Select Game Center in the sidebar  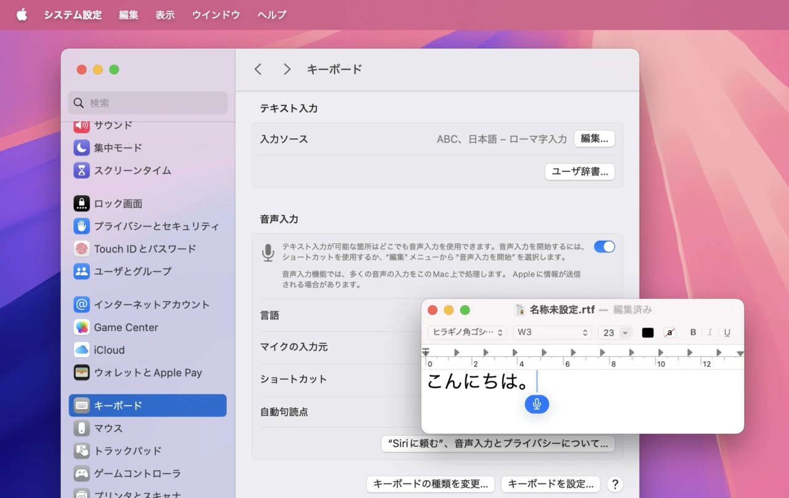126,327
